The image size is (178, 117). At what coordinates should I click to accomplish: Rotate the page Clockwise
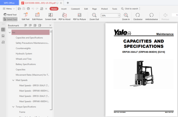point(138,17)
